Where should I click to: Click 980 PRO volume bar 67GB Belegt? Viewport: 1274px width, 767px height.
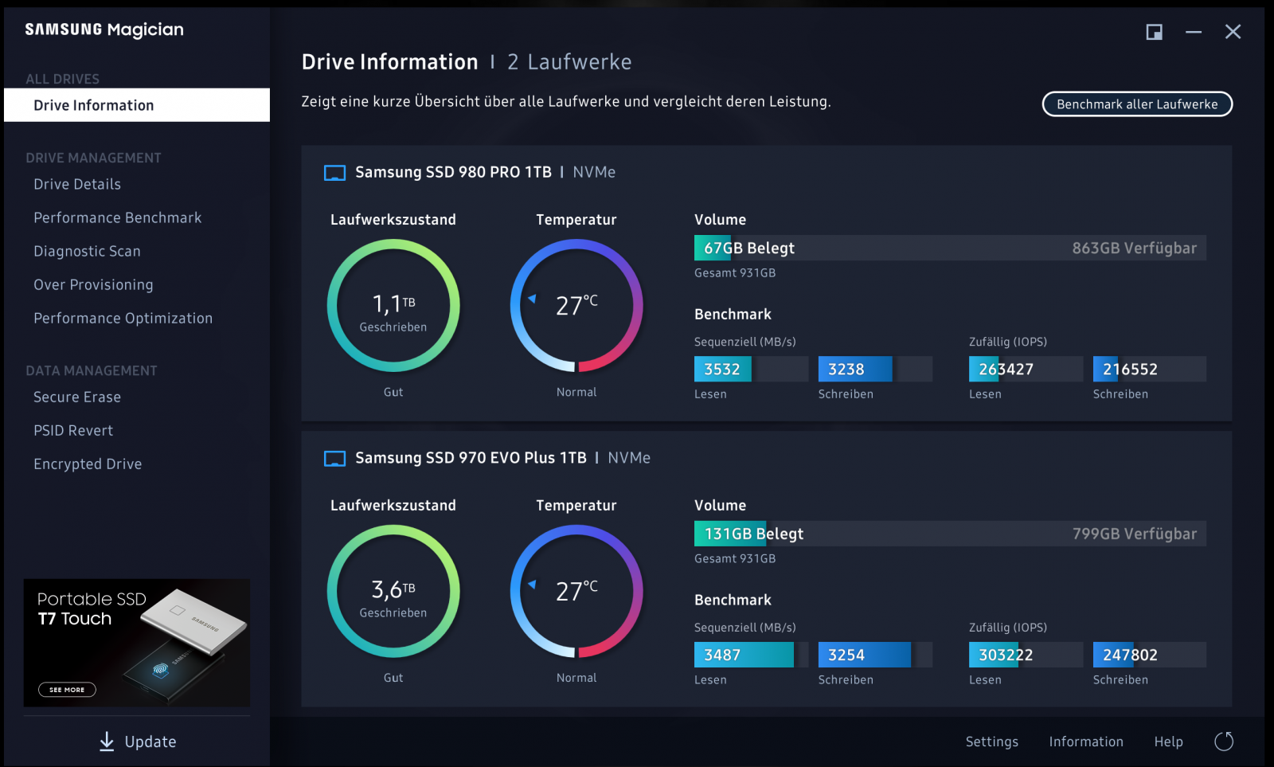950,248
